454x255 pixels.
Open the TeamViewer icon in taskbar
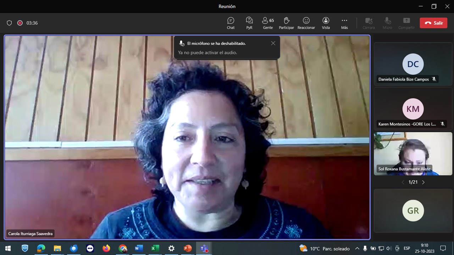90,248
